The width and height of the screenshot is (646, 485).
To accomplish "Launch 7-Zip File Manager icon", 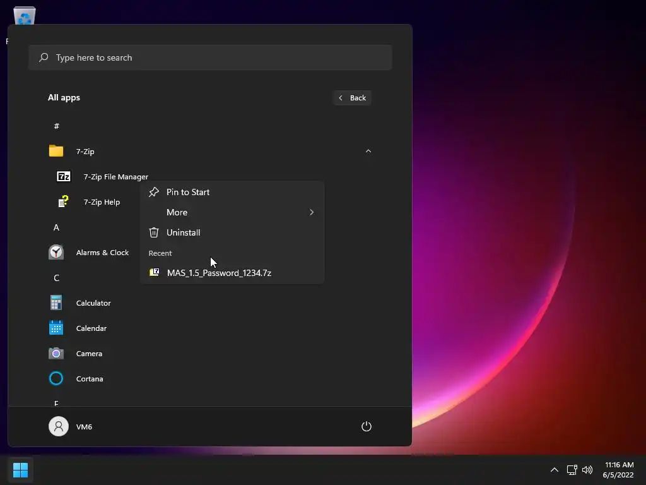I will (x=64, y=177).
